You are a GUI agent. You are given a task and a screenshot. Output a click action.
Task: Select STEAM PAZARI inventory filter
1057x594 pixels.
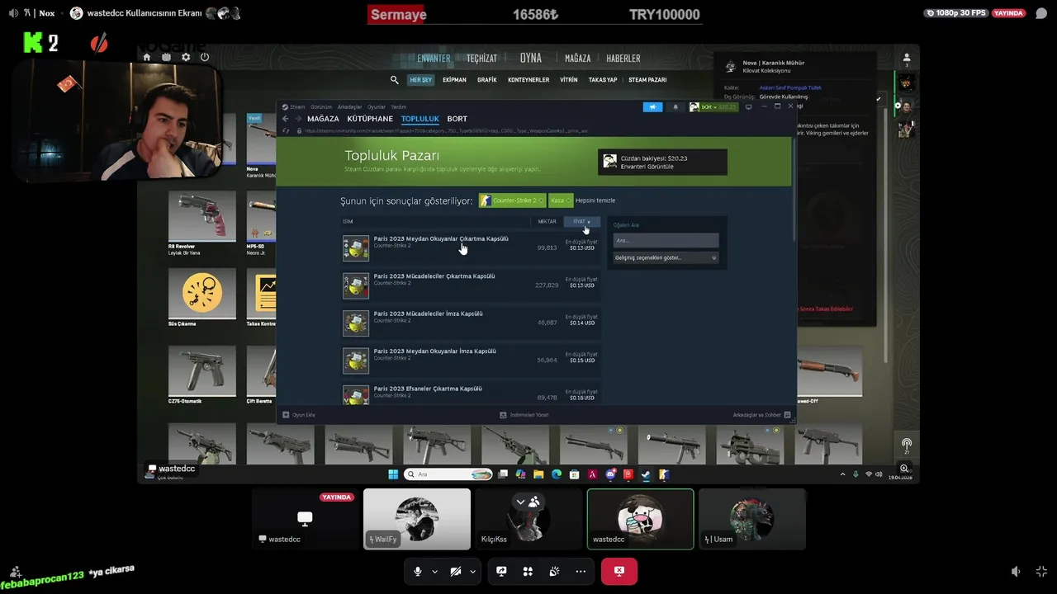coord(647,80)
